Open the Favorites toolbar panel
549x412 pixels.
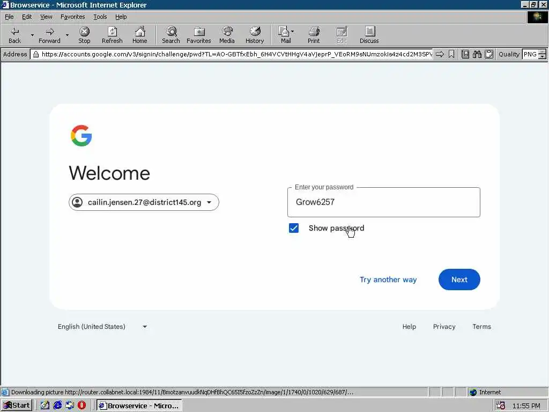(x=198, y=35)
